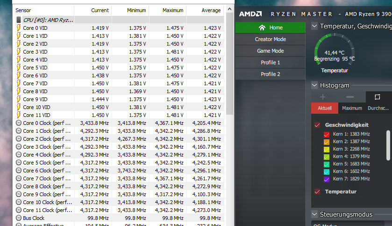Click the histogram zoom-in plus icon
This screenshot has height=226, width=392.
323,97
